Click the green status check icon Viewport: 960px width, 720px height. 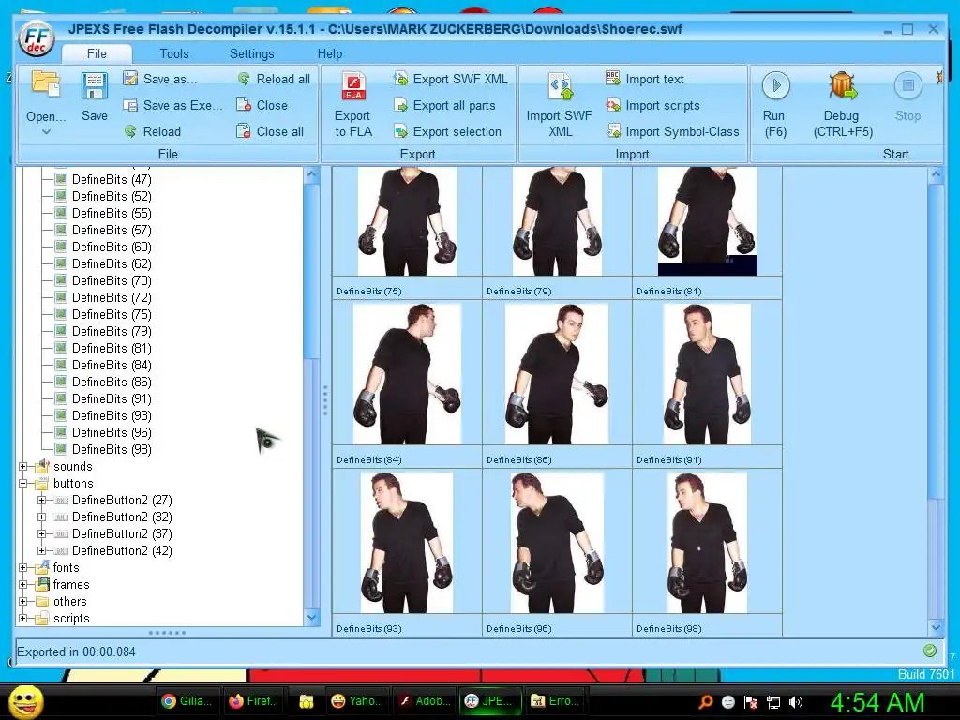929,651
